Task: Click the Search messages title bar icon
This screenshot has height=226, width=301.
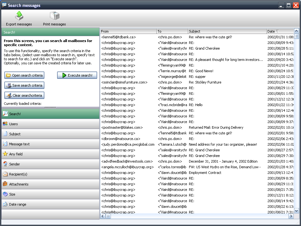Action: (x=4, y=5)
